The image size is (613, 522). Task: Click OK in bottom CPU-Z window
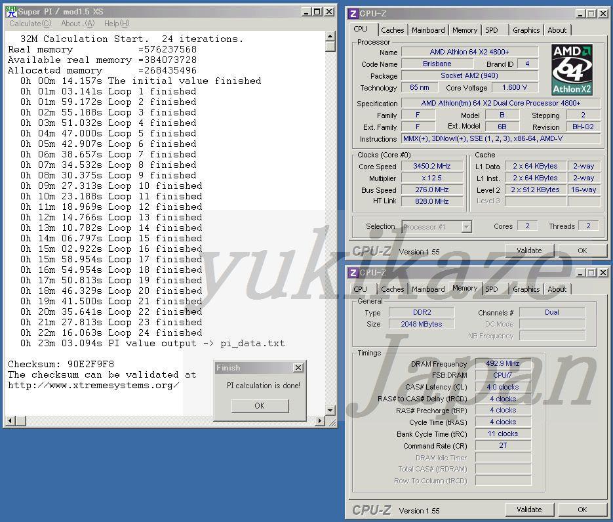pyautogui.click(x=582, y=510)
